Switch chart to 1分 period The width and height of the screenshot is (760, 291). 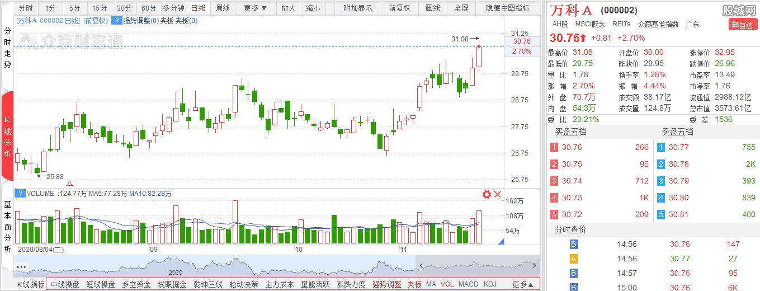coord(50,8)
